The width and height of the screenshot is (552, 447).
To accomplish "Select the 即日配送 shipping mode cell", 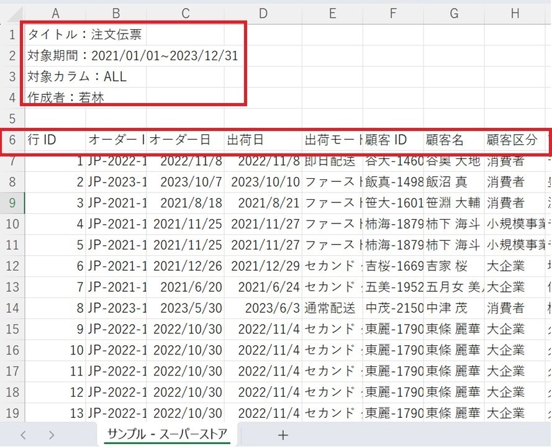I will 332,161.
